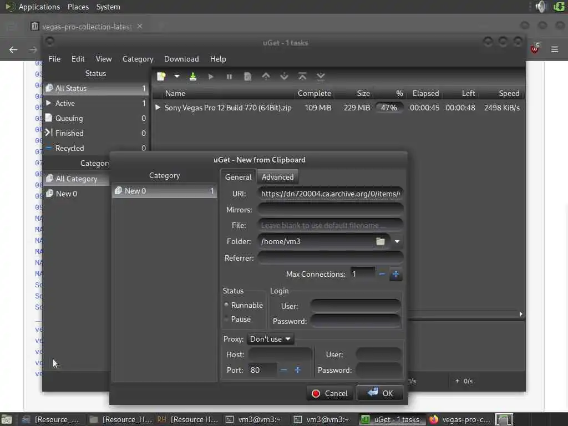Click the new download toolbar icon
Image resolution: width=568 pixels, height=426 pixels.
coord(161,77)
